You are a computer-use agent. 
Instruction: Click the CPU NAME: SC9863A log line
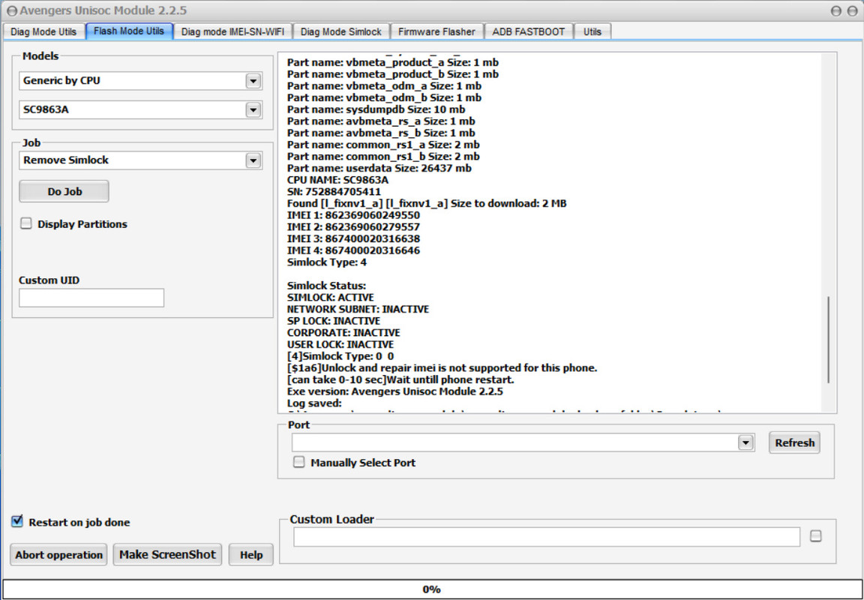pos(337,180)
